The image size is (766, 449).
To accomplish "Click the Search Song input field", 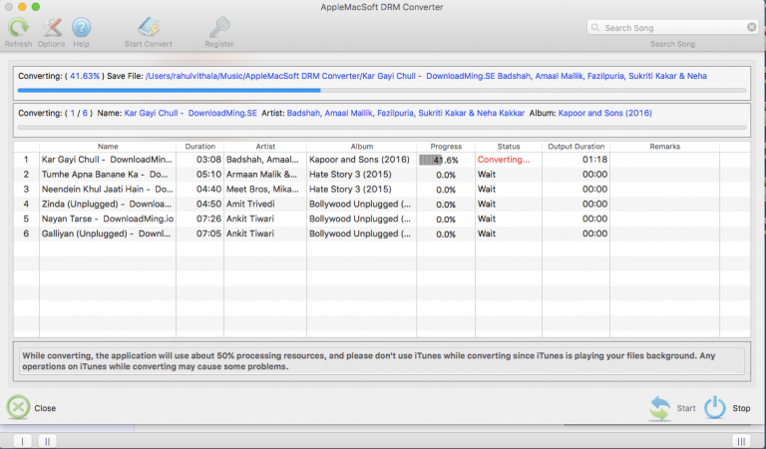I will pyautogui.click(x=672, y=27).
